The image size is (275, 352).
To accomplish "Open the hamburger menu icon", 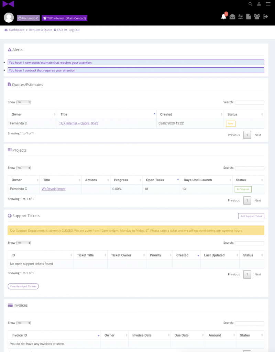I will click(268, 4).
